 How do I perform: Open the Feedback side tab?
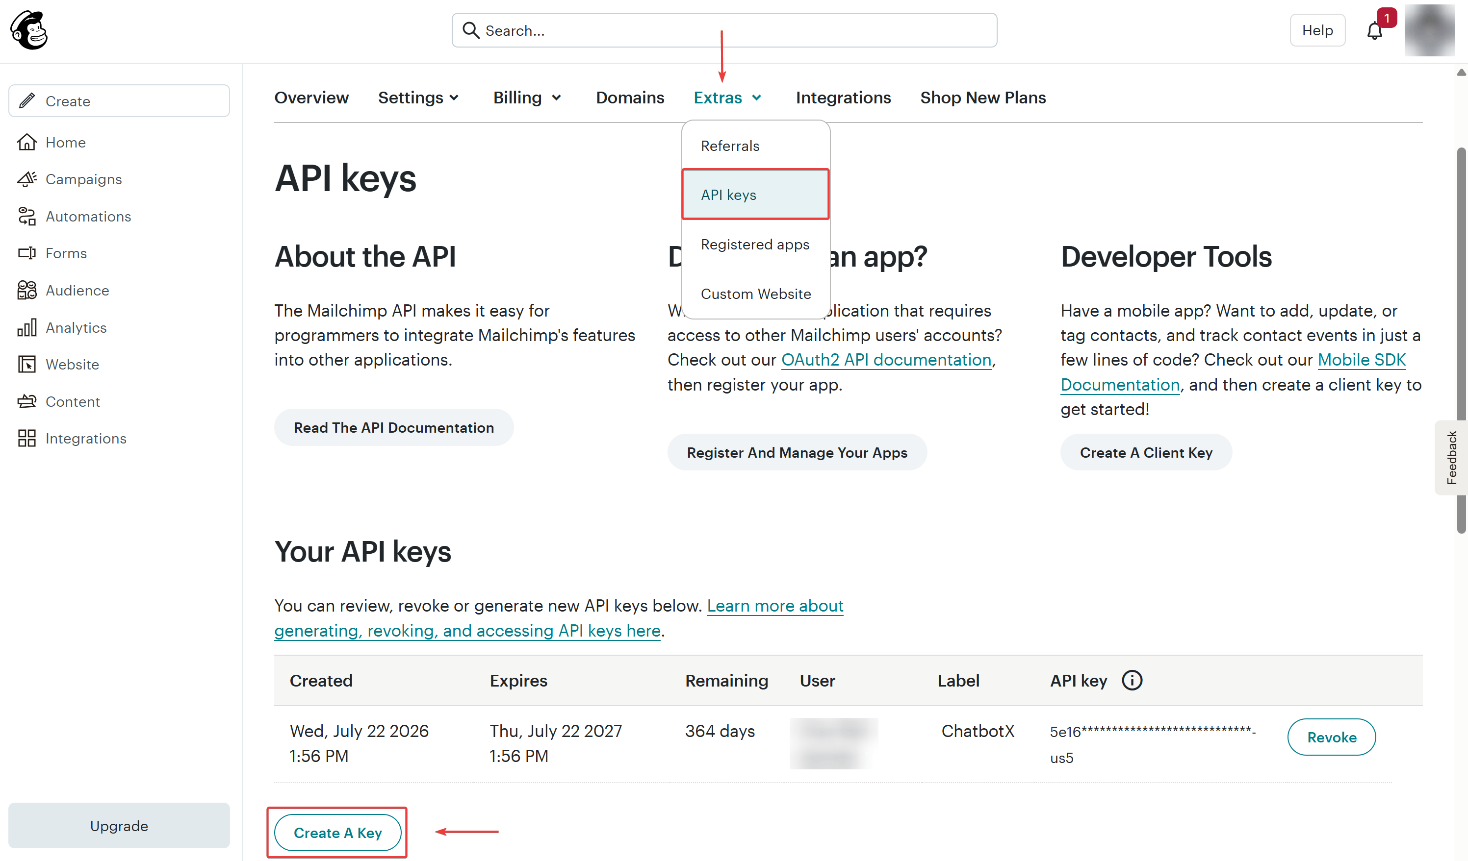coord(1452,457)
